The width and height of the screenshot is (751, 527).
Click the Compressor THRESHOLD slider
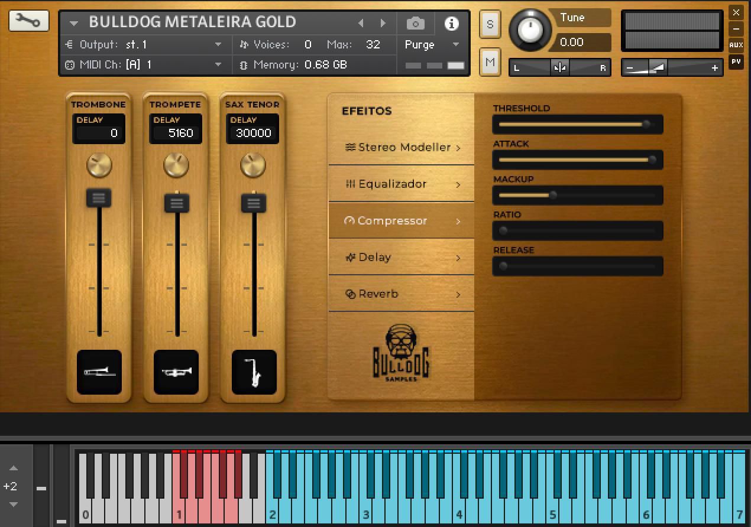click(x=577, y=124)
